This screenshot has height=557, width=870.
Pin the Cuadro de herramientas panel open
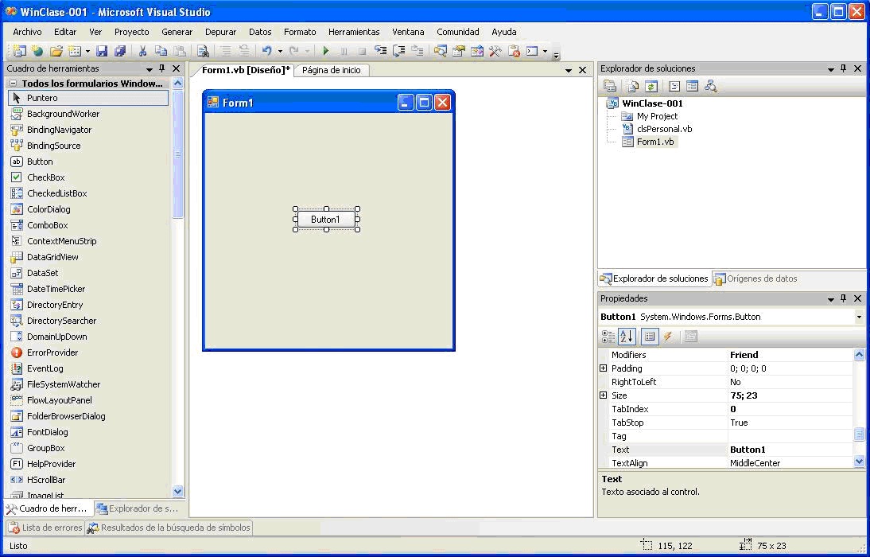tap(161, 68)
